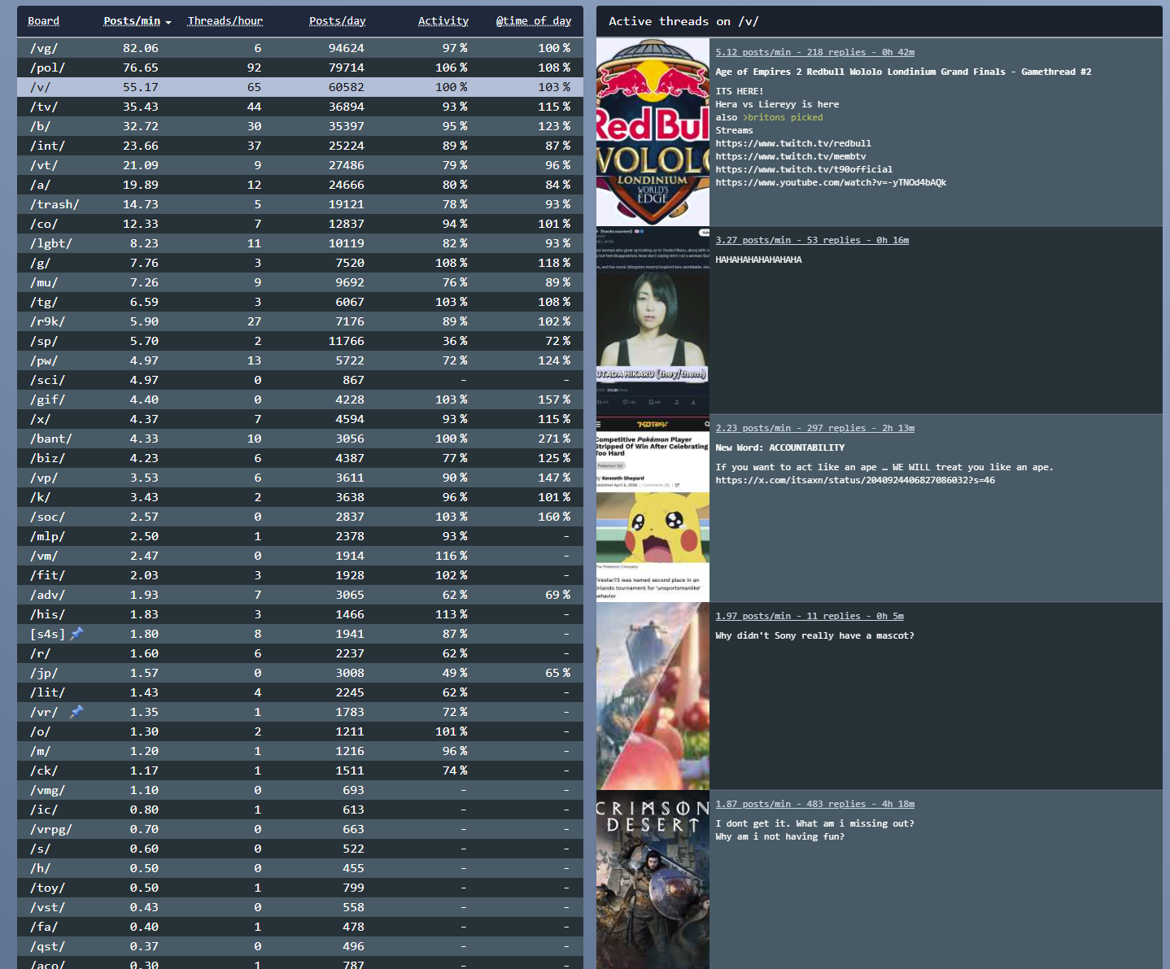Select the /g/ board row
This screenshot has width=1170, height=969.
tap(300, 263)
